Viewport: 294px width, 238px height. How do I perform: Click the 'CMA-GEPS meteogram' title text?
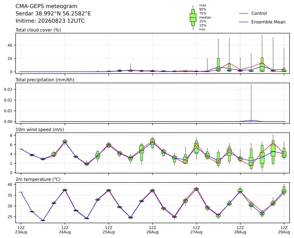pos(46,6)
